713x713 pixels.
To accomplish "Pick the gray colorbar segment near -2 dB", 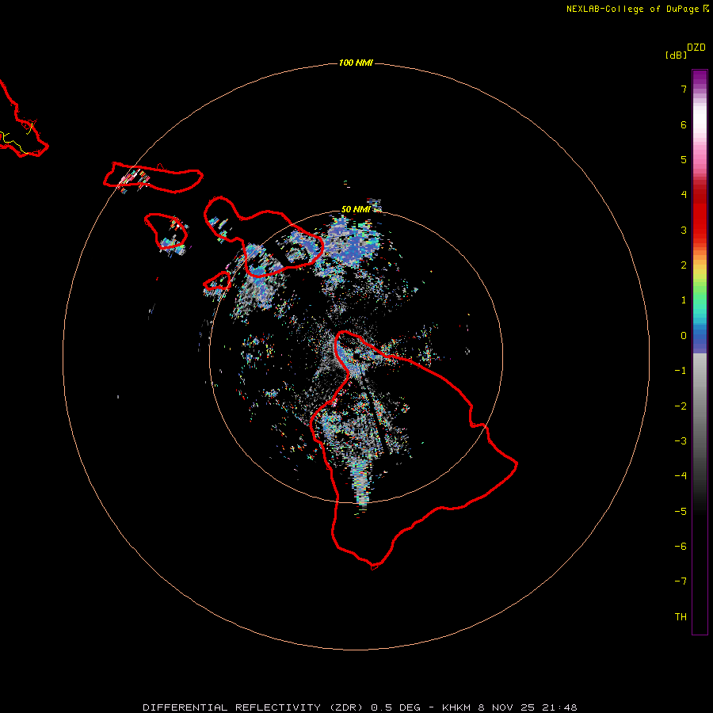I will [700, 406].
